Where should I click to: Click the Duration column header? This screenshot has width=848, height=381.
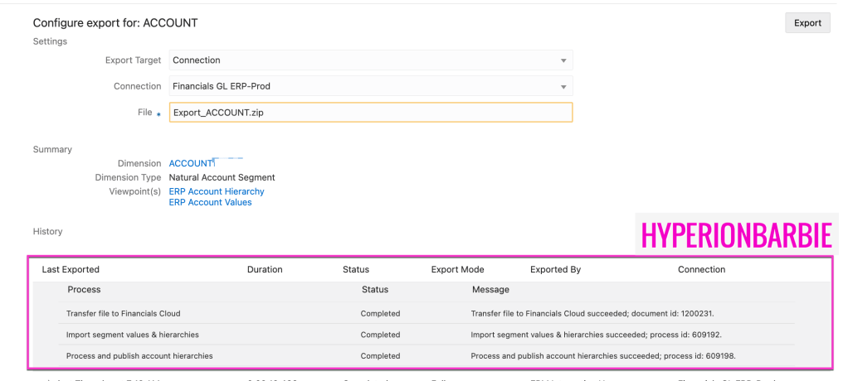[x=265, y=269]
